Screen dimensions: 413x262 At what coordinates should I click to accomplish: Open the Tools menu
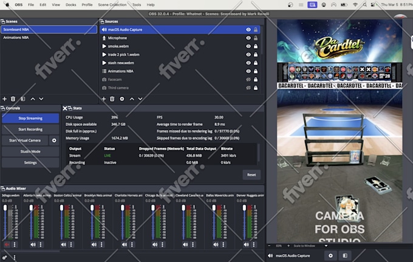pos(137,5)
